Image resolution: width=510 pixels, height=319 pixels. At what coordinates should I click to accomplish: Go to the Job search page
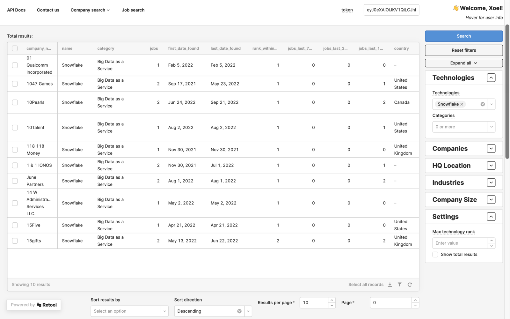pos(133,10)
